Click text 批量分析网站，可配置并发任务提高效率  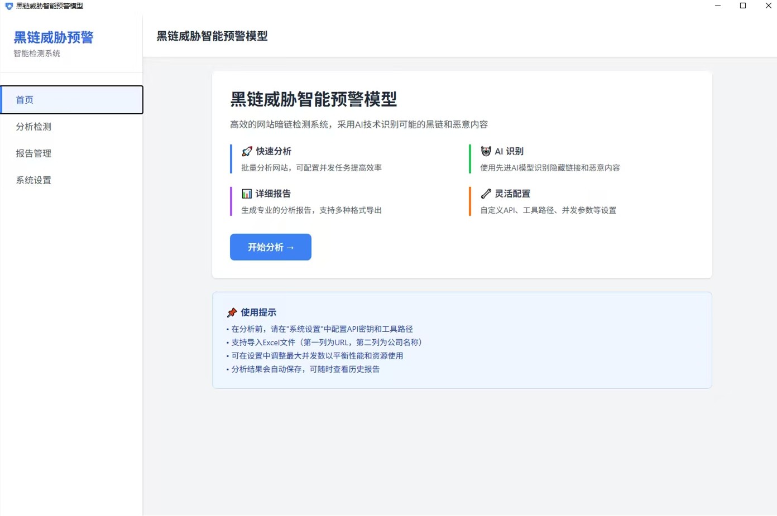(311, 168)
